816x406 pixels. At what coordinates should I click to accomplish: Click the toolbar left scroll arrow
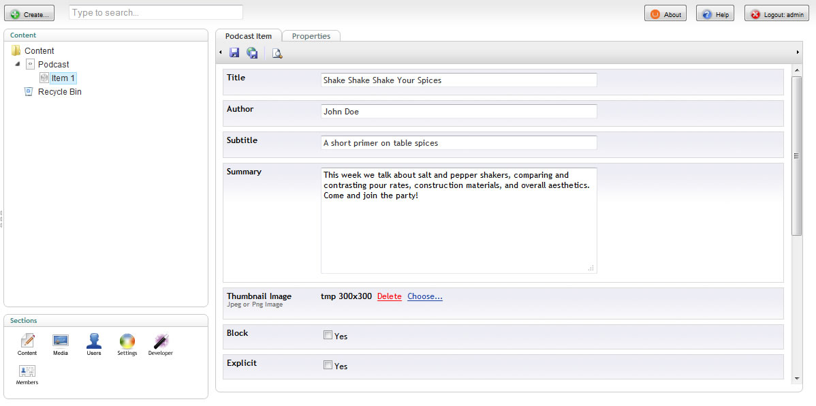click(221, 52)
